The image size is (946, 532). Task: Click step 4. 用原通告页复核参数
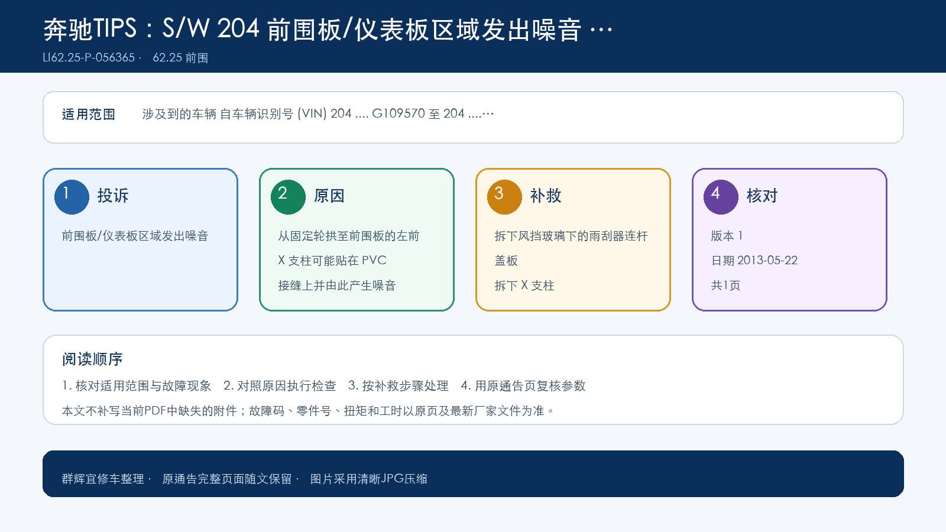coord(523,386)
